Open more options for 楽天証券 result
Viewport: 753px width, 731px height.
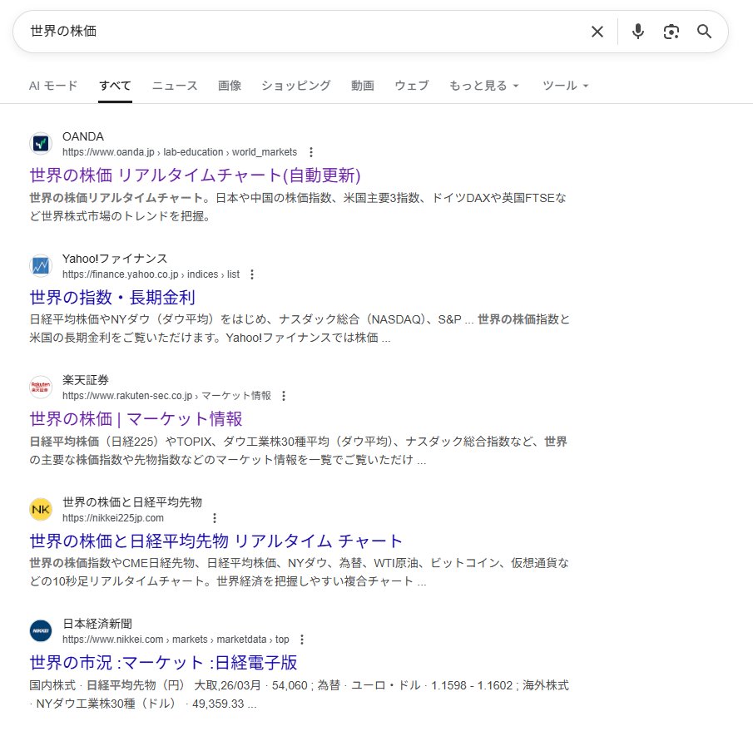click(284, 396)
